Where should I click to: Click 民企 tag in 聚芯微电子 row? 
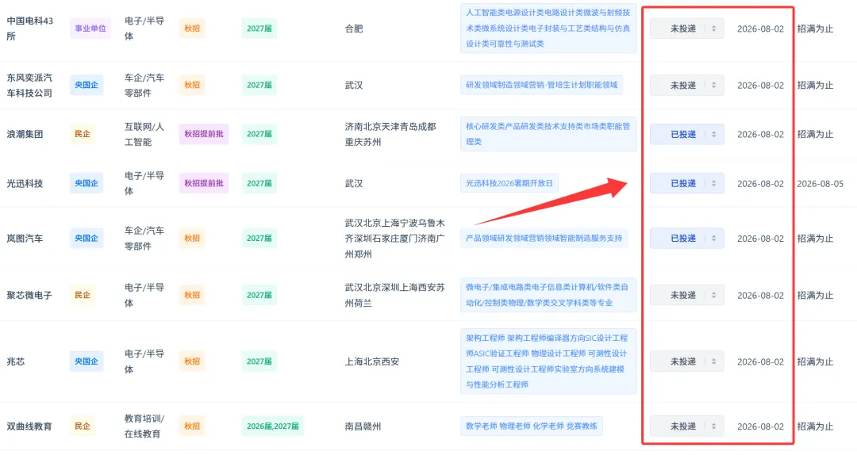(x=83, y=295)
